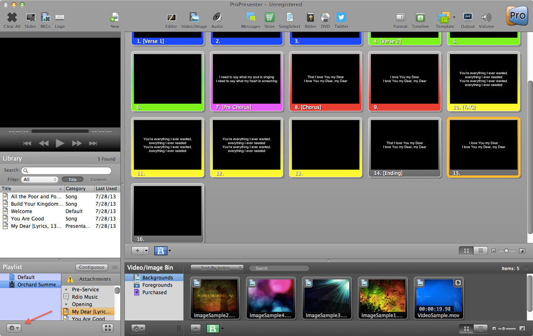This screenshot has height=336, width=533.
Task: Show the Logo from the toolbar
Action: (x=59, y=17)
